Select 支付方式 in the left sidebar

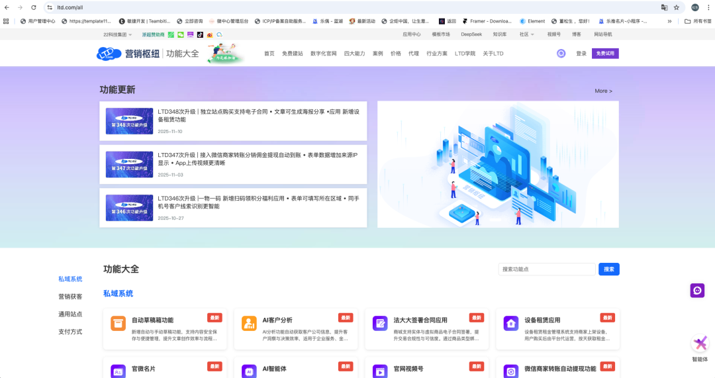tap(70, 332)
